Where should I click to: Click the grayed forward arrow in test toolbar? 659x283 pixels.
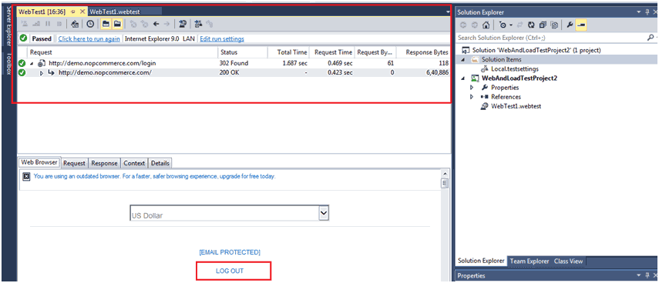pos(166,24)
